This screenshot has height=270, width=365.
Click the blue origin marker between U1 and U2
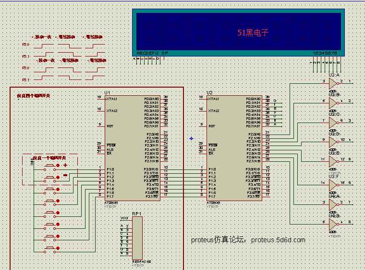191,138
